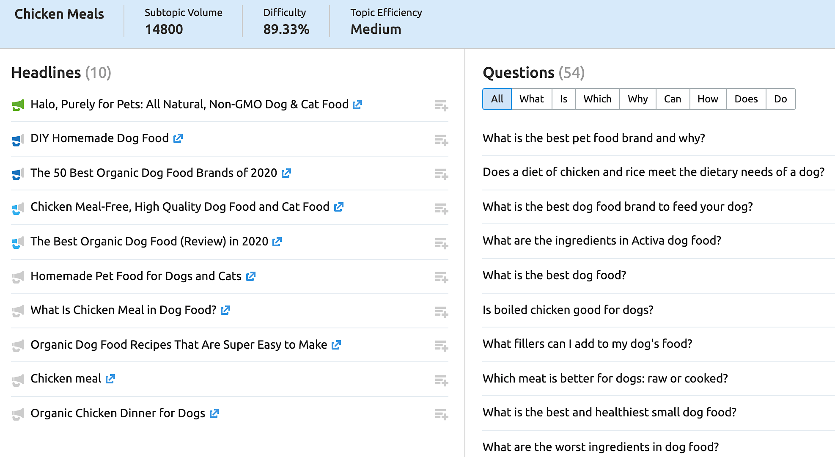Click add-to-list icon for Chicken Meal-Free headline
The width and height of the screenshot is (835, 457).
pos(441,209)
